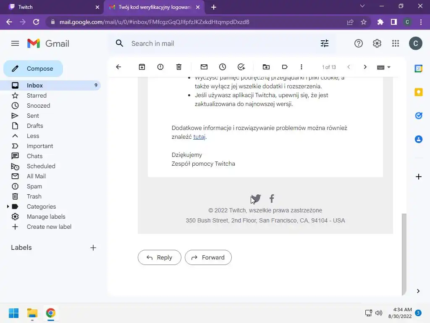Open the Scheduled folder

pyautogui.click(x=41, y=166)
